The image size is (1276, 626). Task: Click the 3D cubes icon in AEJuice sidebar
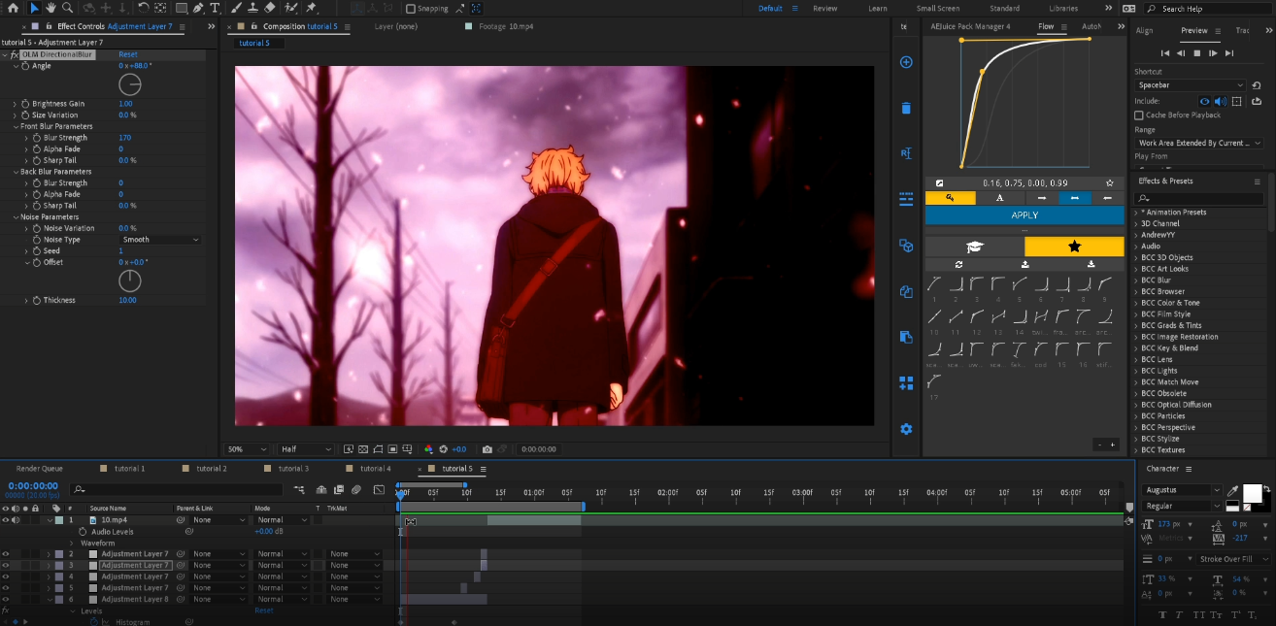click(906, 246)
